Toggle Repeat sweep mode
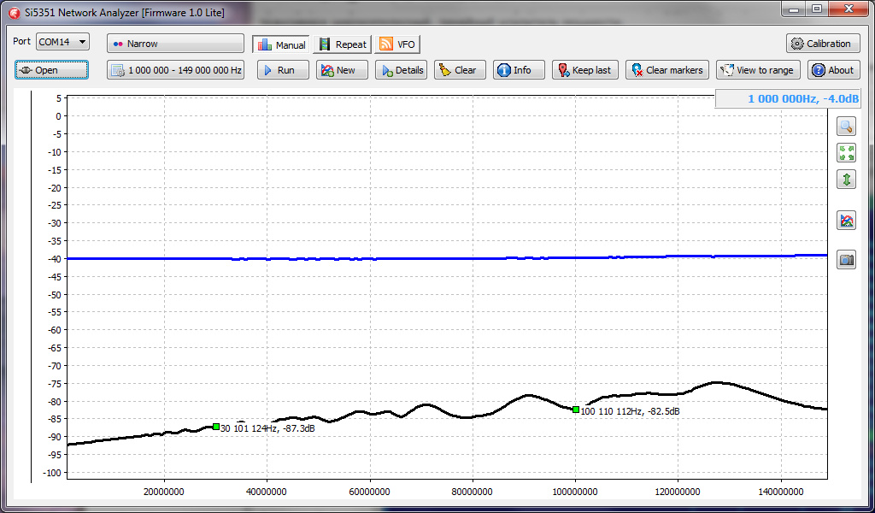 coord(343,44)
